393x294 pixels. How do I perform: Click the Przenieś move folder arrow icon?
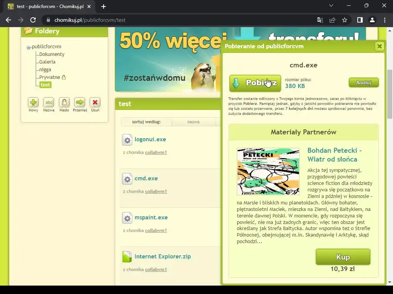[x=80, y=102]
